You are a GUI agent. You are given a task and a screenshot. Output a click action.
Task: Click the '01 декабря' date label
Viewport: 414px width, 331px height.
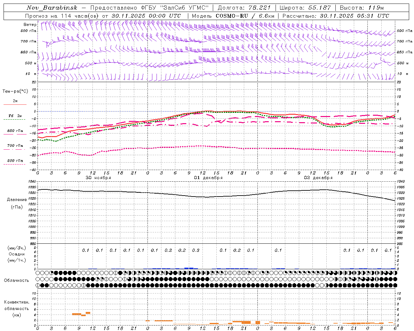(208, 178)
